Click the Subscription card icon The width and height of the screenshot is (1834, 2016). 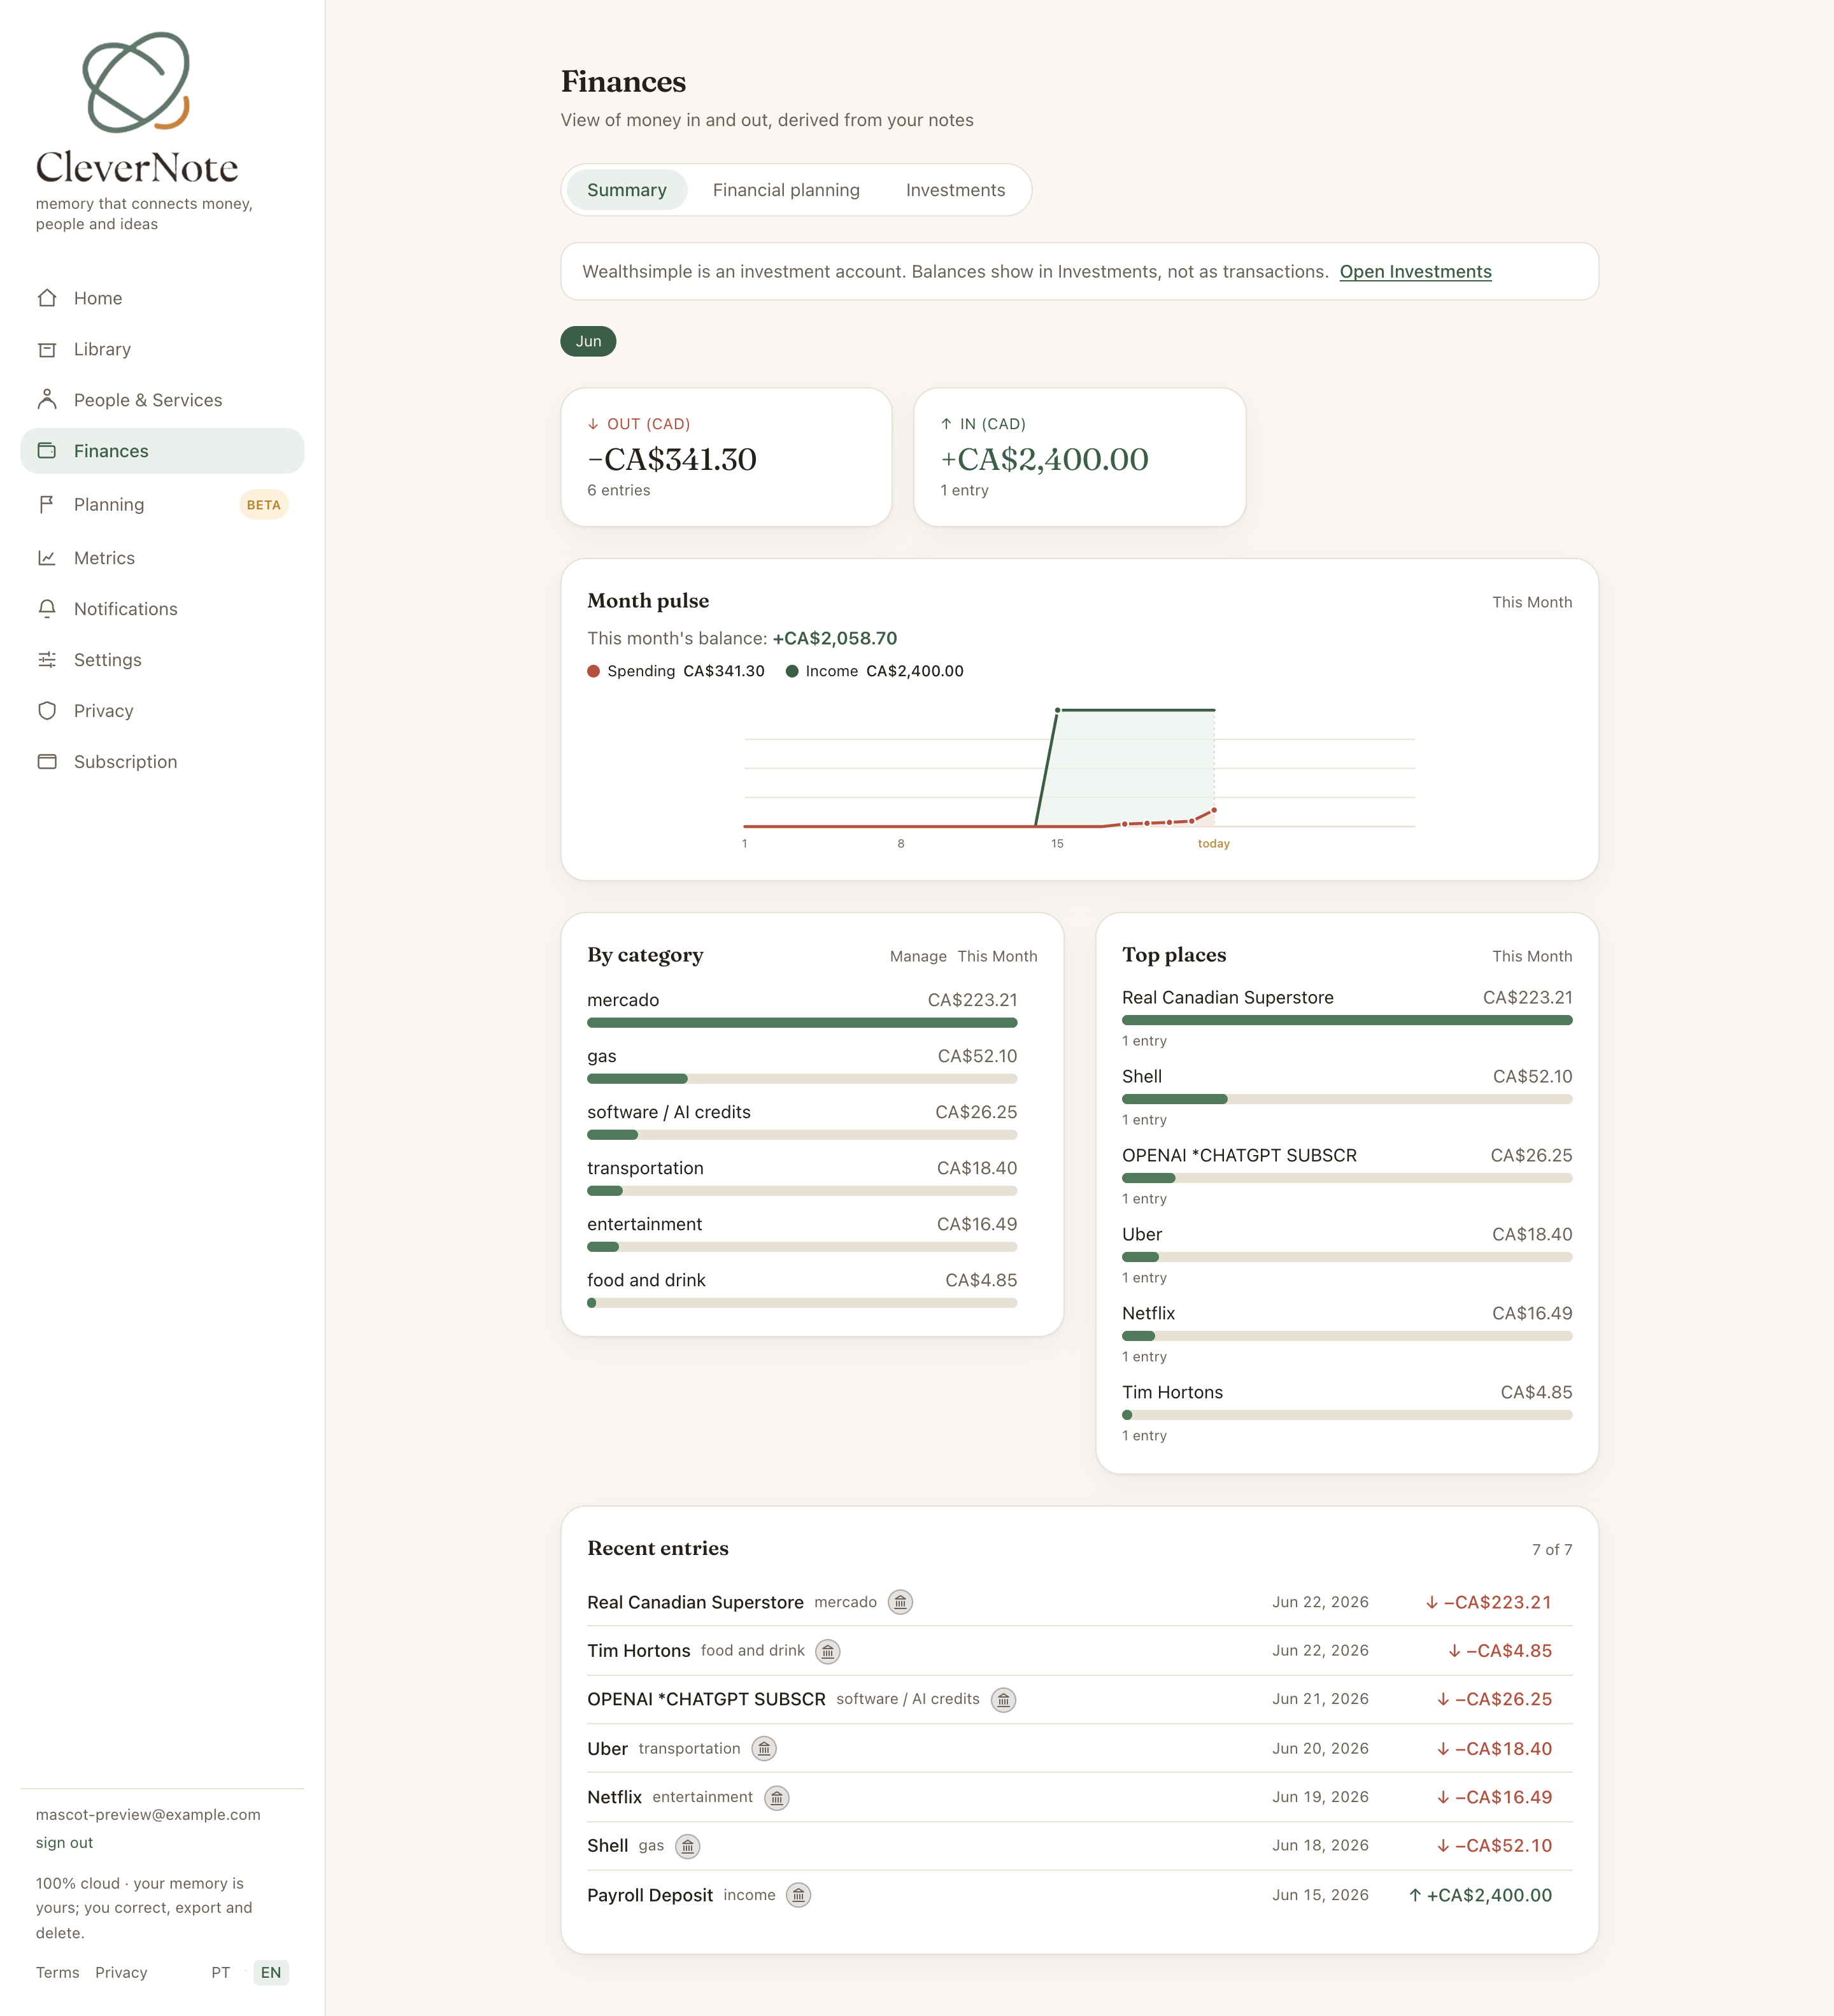point(47,762)
